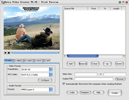Click the Source File column header

pyautogui.click(x=76, y=9)
